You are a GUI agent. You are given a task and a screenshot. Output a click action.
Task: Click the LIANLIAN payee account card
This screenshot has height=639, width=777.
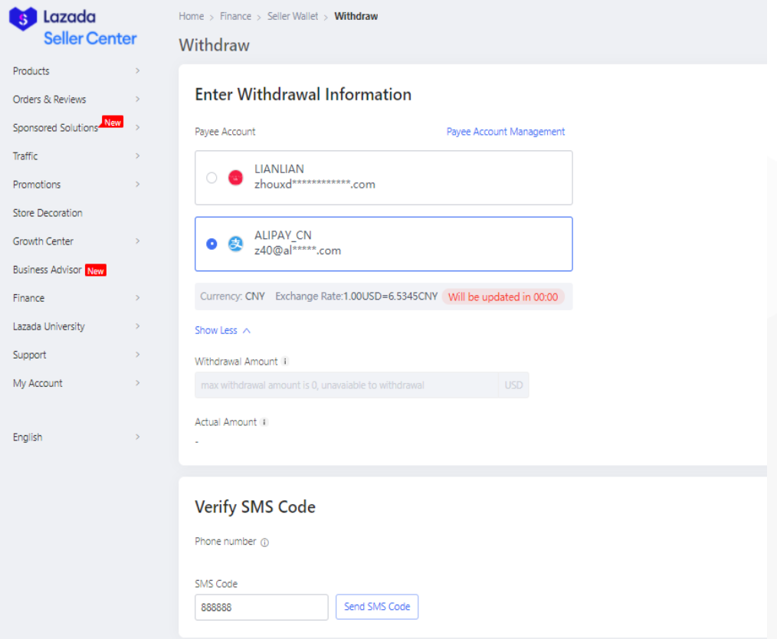coord(384,178)
